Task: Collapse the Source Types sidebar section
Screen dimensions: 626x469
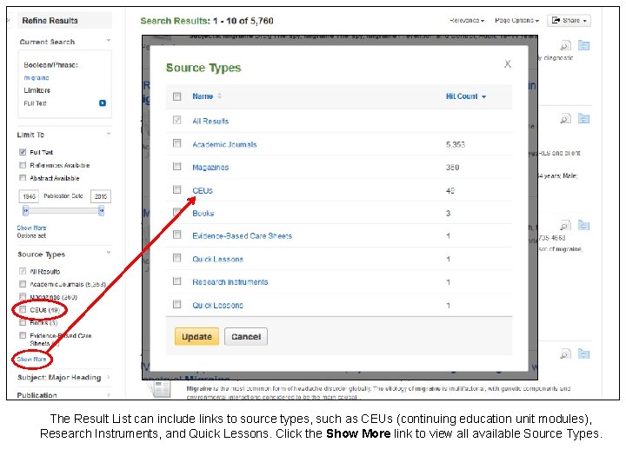Action: 108,253
